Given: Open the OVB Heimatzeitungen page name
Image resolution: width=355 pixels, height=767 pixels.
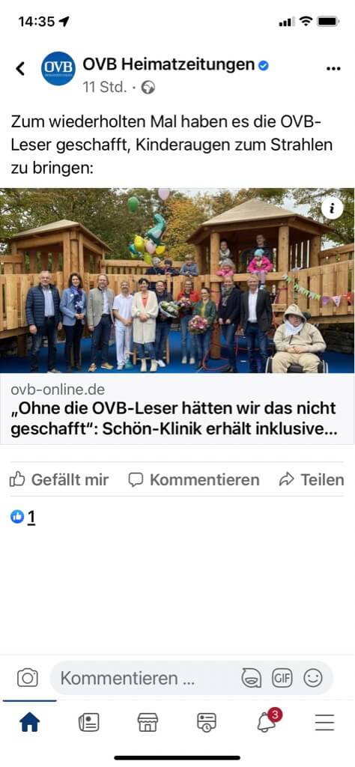Looking at the screenshot, I should pyautogui.click(x=169, y=64).
